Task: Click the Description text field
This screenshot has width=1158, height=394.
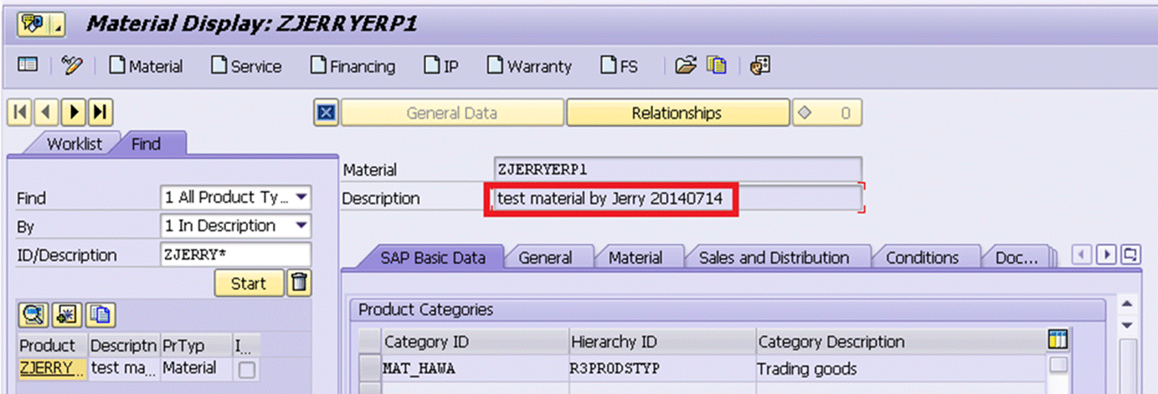Action: click(x=677, y=199)
